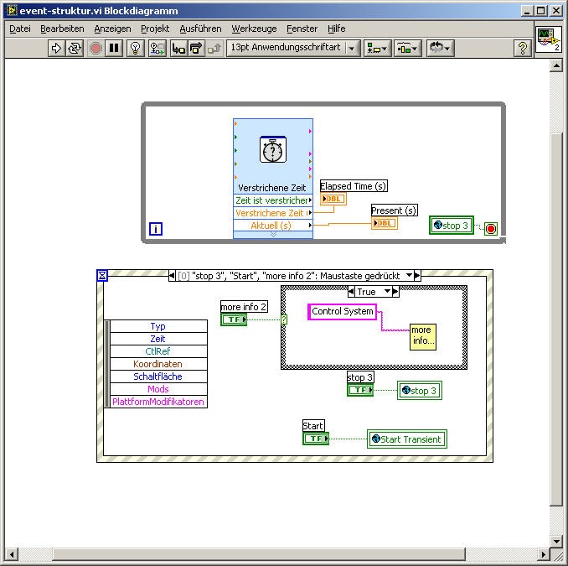568x566 pixels.
Task: Open the Fenster menu
Action: click(302, 29)
